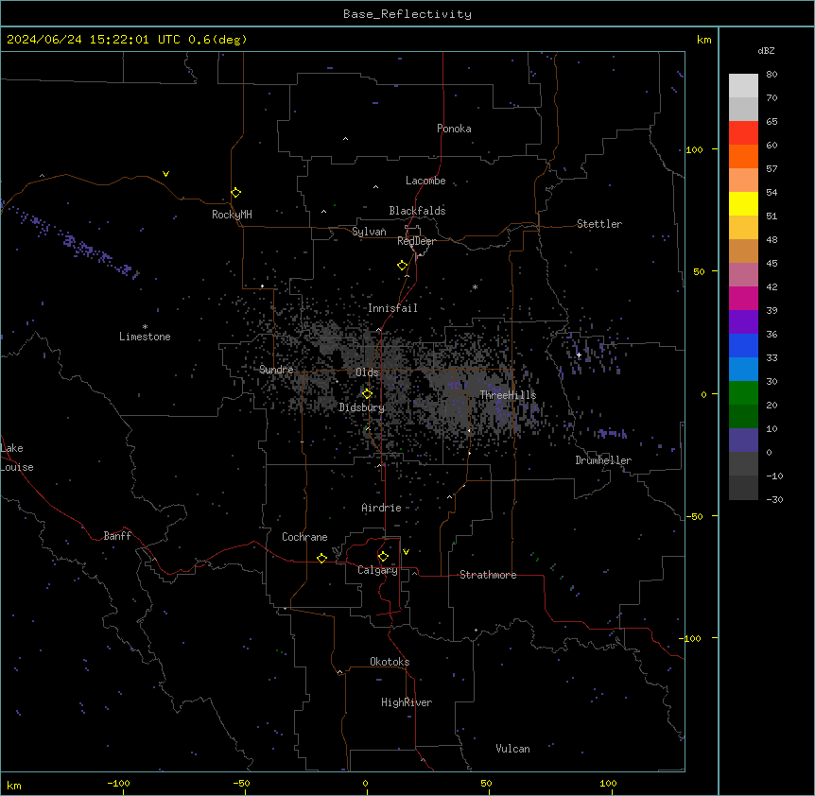Select the asterisk marker above Limestone
815x796 pixels.
(x=145, y=327)
